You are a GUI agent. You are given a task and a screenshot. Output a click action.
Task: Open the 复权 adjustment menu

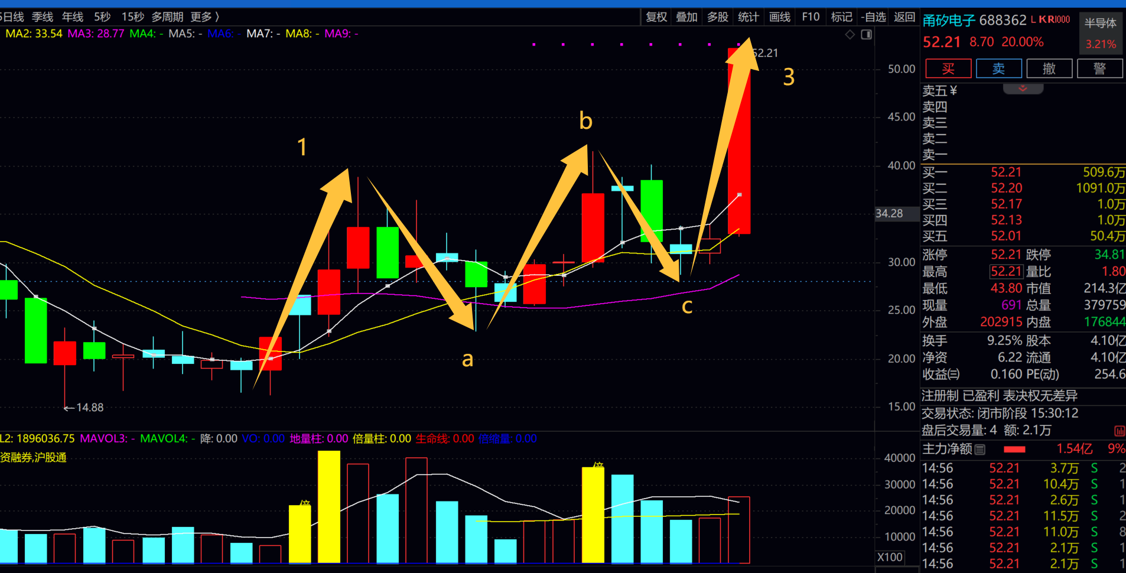656,17
